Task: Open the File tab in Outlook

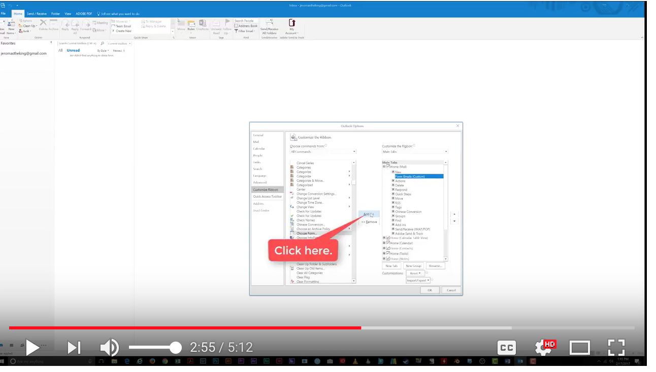Action: coord(4,14)
